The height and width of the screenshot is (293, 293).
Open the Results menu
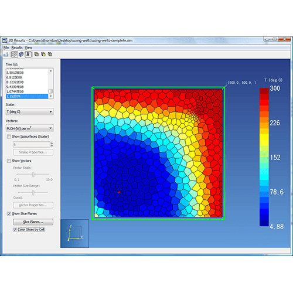17,47
